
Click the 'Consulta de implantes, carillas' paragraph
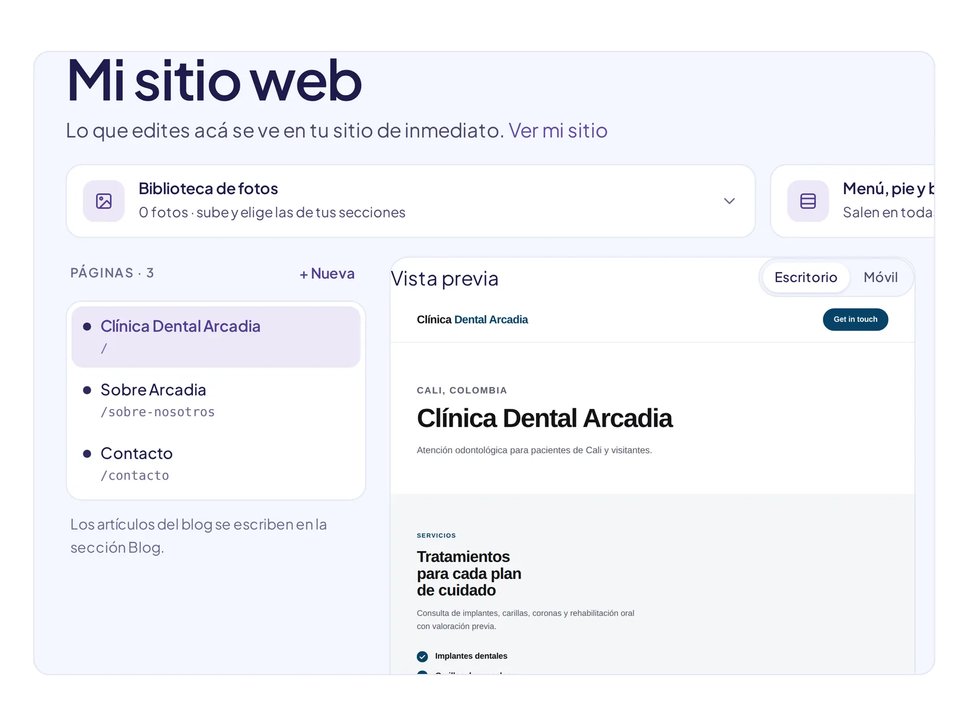coord(526,620)
